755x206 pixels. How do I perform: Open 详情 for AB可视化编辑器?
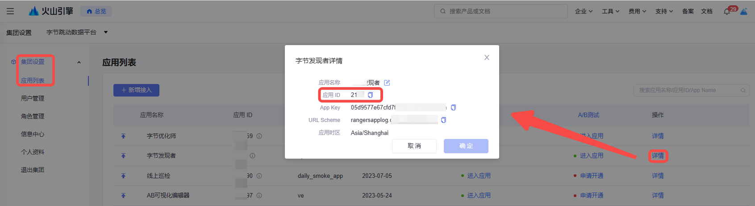coord(658,195)
